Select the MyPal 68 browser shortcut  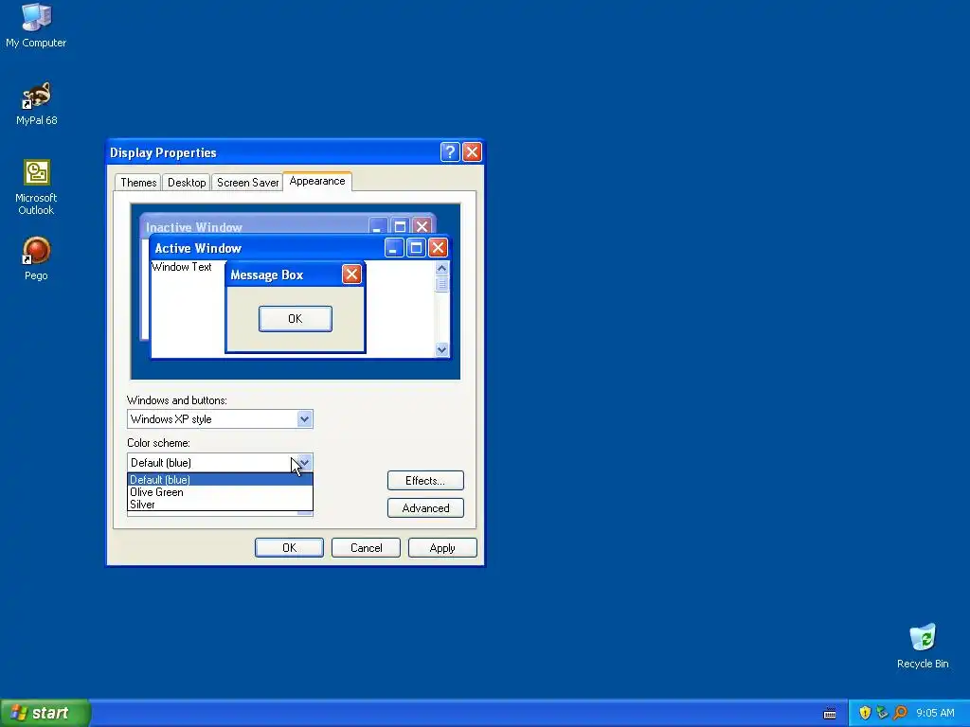pos(37,103)
